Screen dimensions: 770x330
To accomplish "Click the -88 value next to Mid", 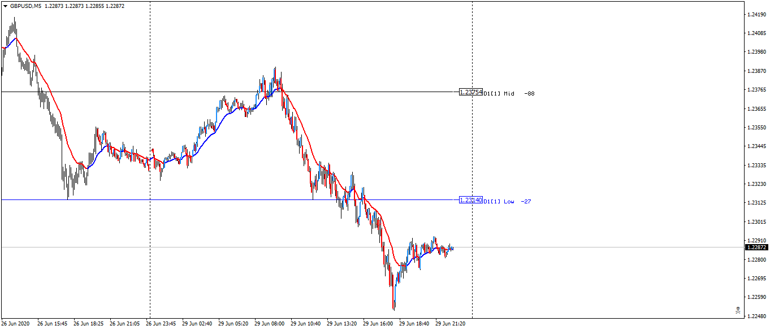I will (x=529, y=93).
